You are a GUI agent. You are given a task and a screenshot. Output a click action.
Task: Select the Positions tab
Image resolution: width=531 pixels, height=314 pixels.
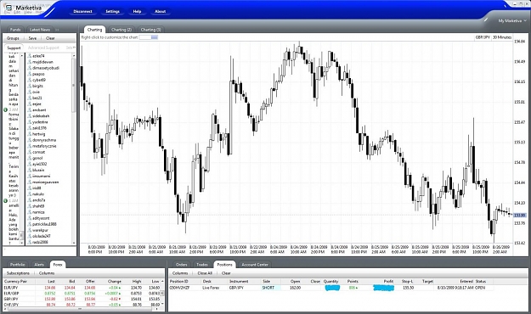[224, 265]
